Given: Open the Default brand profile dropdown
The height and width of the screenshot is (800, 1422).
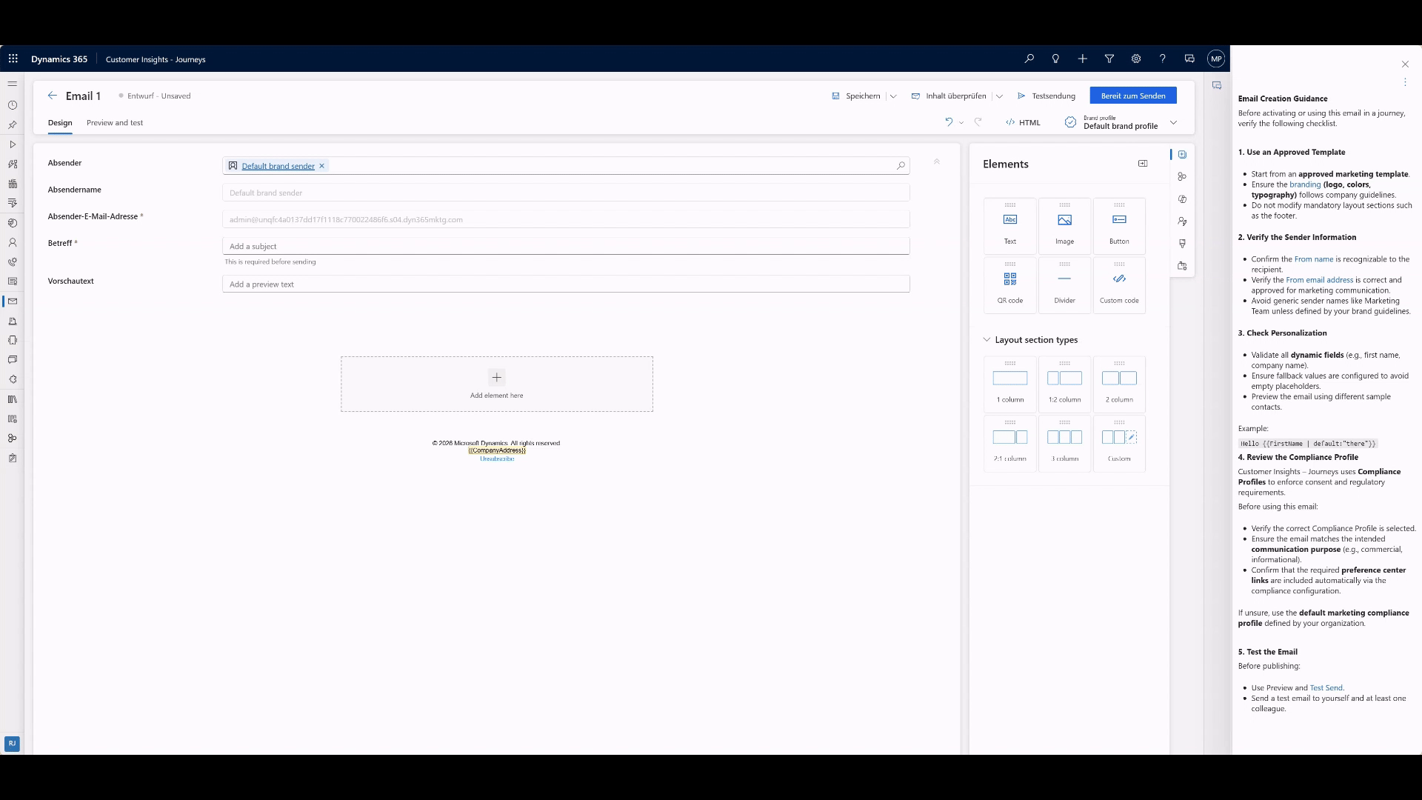Looking at the screenshot, I should click(x=1174, y=122).
